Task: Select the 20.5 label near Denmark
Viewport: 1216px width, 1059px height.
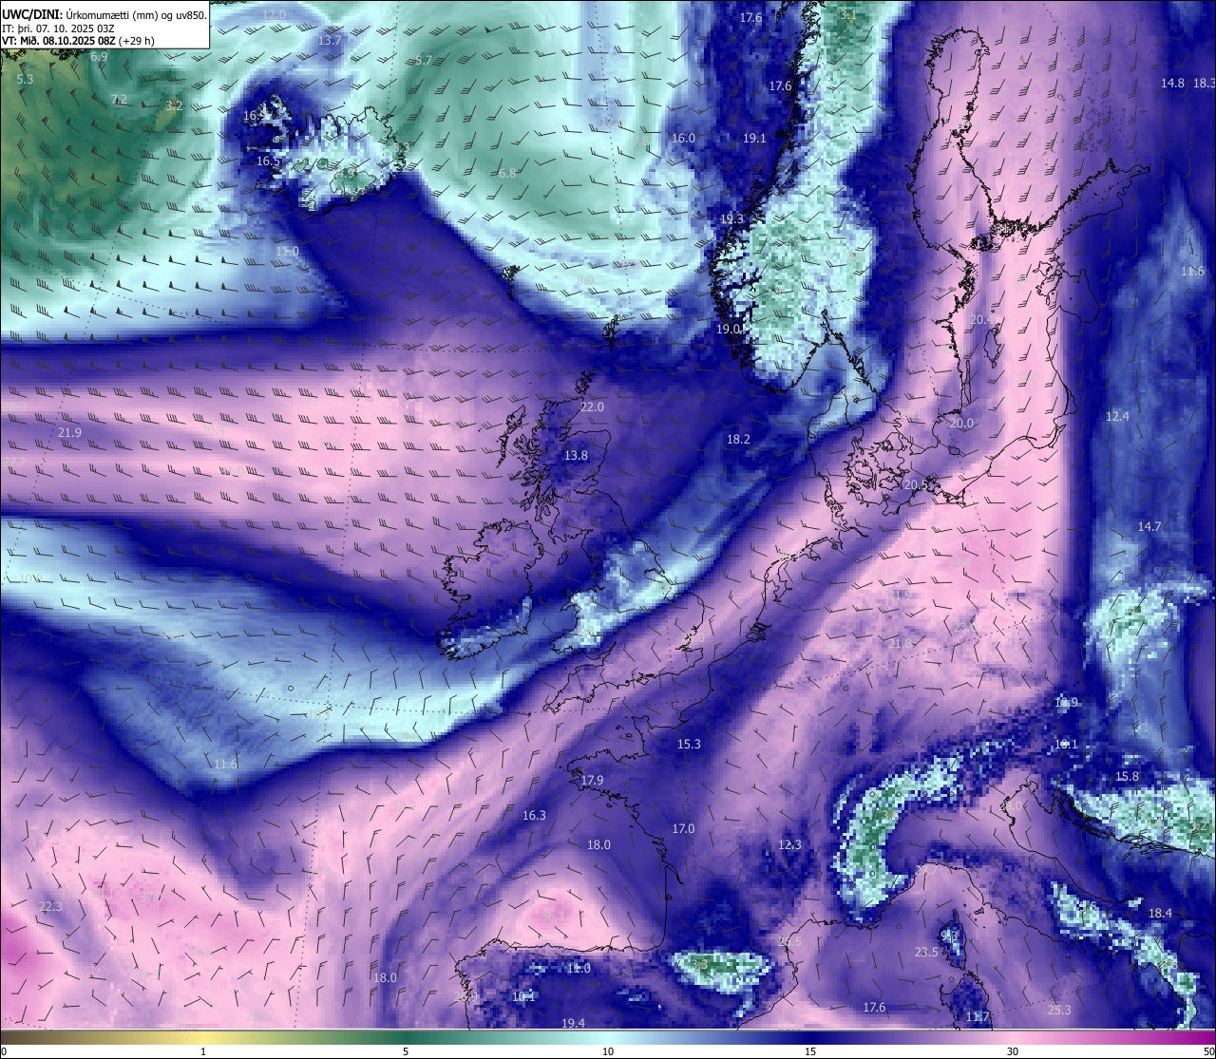Action: tap(915, 485)
